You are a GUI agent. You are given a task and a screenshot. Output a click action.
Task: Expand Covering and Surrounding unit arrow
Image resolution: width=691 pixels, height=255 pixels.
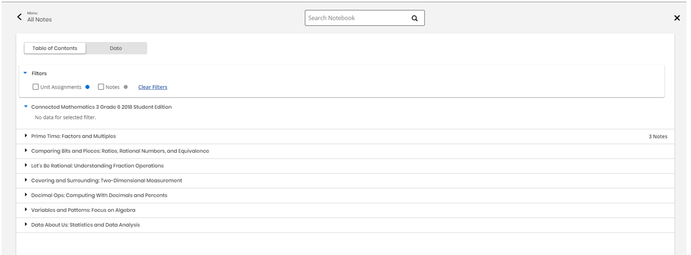pyautogui.click(x=25, y=180)
